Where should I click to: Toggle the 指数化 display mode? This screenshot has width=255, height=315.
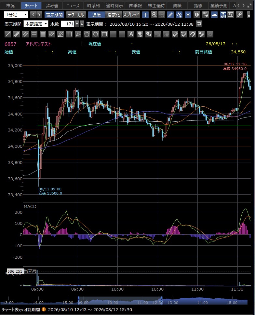pyautogui.click(x=114, y=15)
